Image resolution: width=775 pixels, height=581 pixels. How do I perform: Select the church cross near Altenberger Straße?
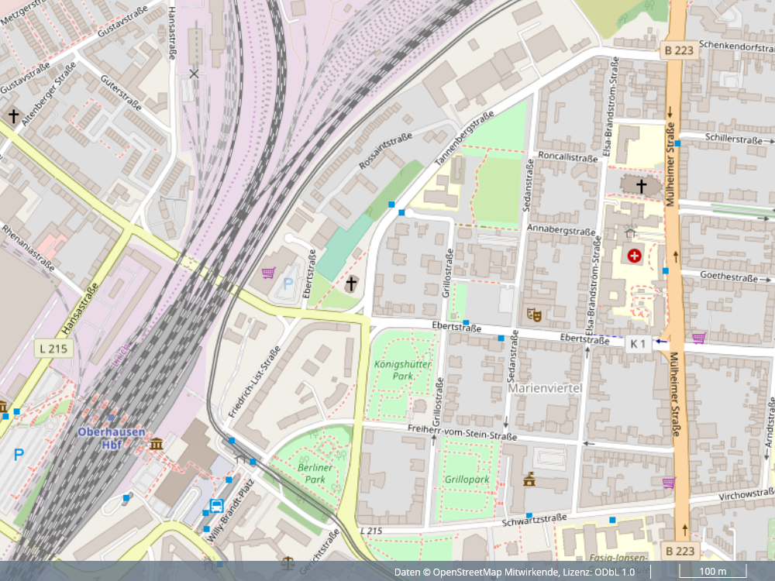pos(13,116)
